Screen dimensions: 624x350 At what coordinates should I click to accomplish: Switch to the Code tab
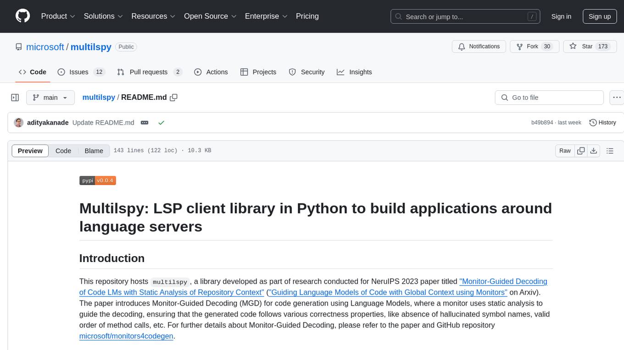point(32,72)
